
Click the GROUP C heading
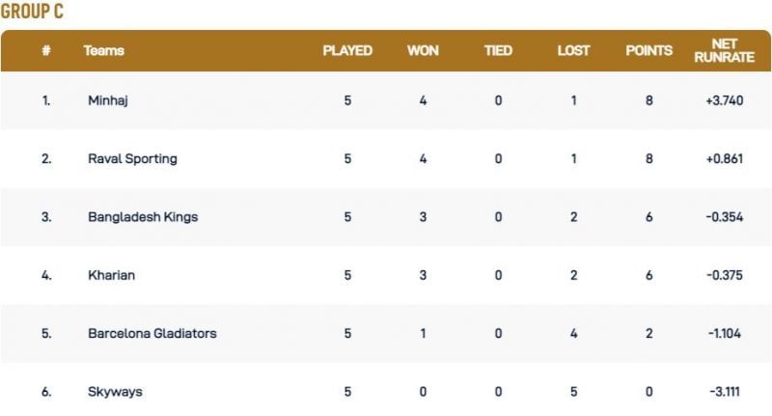(32, 12)
